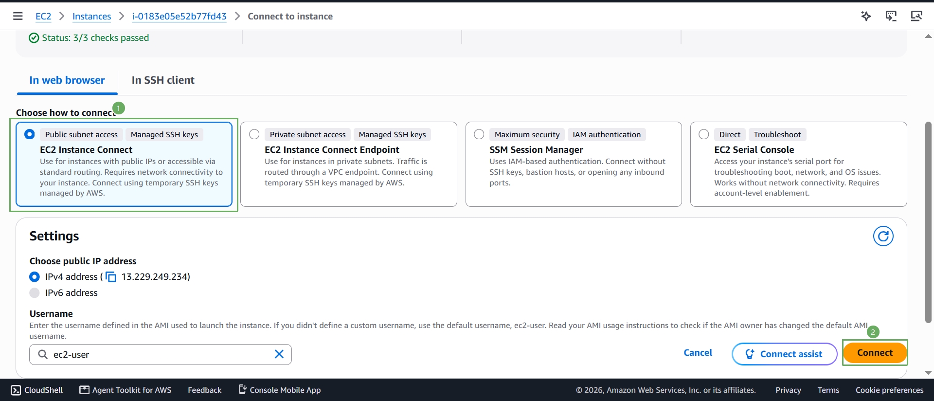Open Cookie preferences
Viewport: 934px width, 401px height.
(x=890, y=390)
